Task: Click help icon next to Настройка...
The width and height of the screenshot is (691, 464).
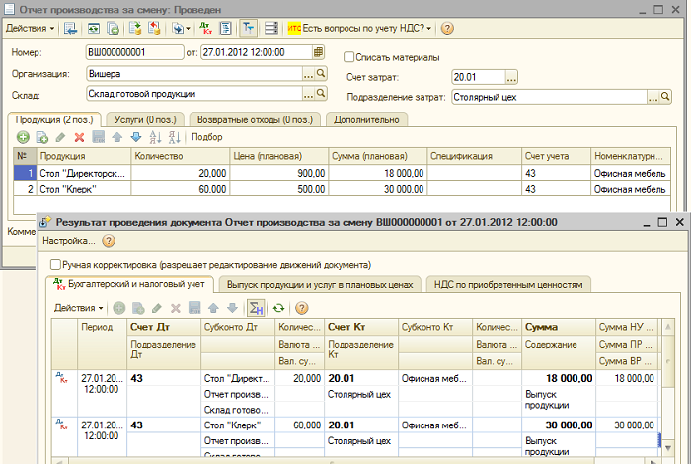Action: (109, 241)
